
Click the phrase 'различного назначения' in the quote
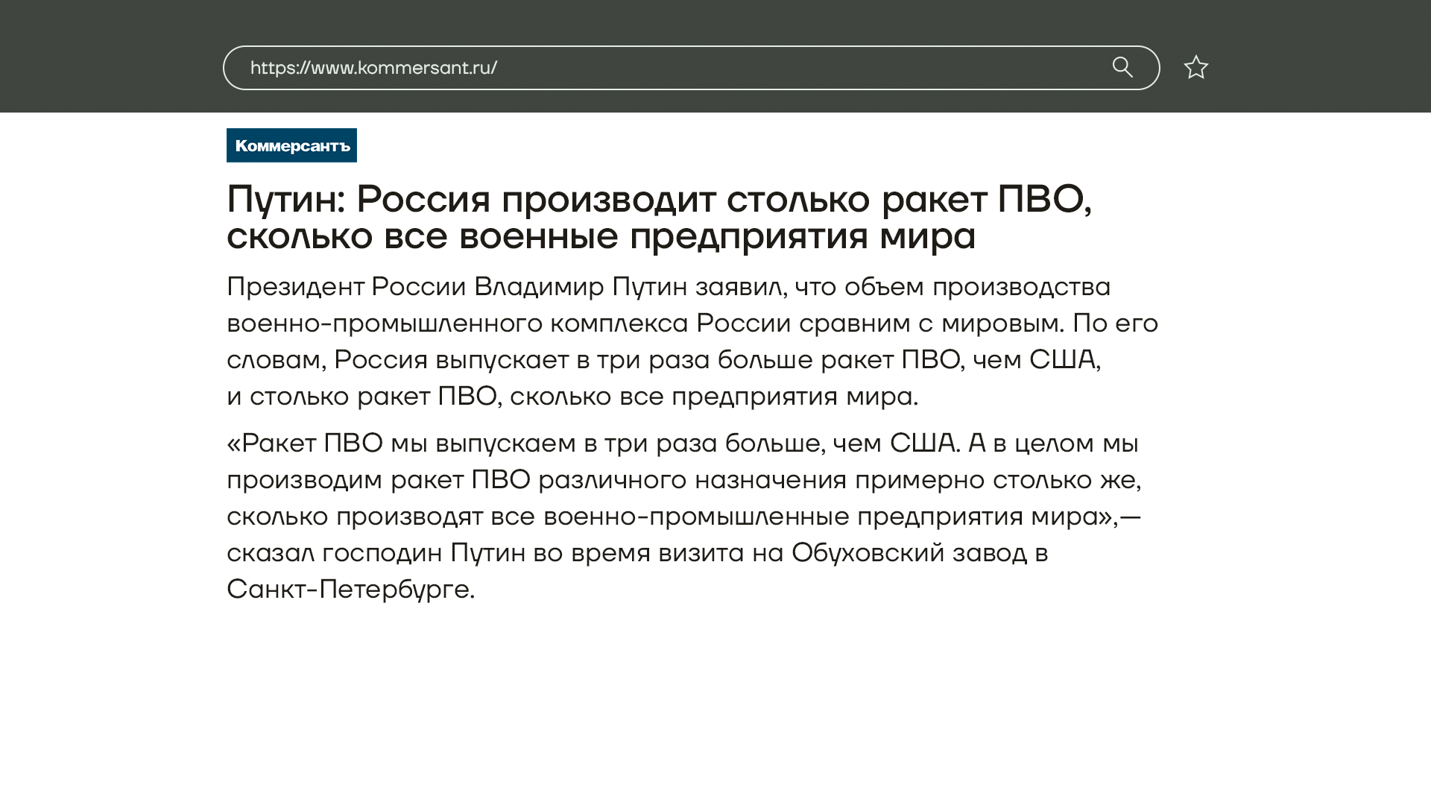[x=692, y=480]
